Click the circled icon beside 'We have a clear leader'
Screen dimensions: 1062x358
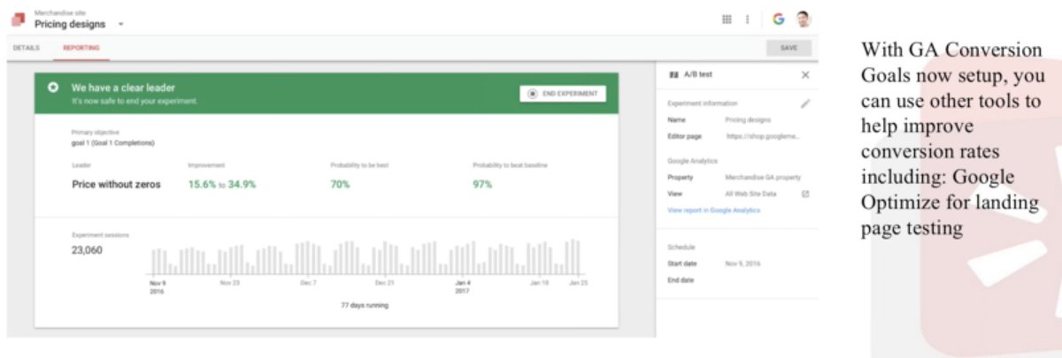(x=53, y=88)
